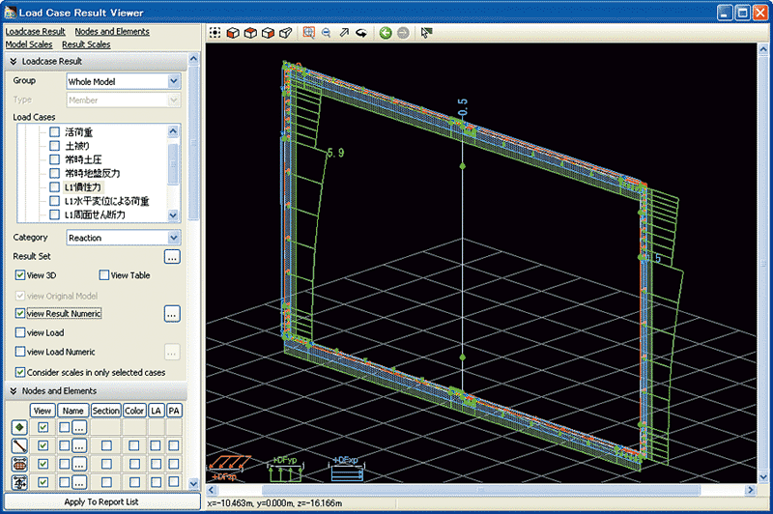Image resolution: width=773 pixels, height=514 pixels.
Task: Click the rotate view curved arrow icon
Action: [361, 33]
